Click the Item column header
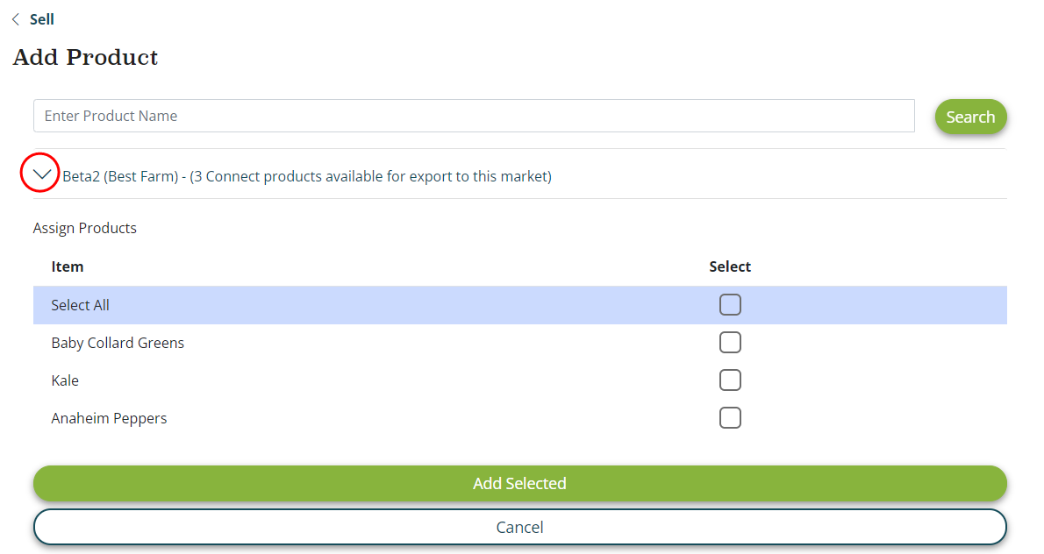The height and width of the screenshot is (554, 1044). (x=68, y=266)
